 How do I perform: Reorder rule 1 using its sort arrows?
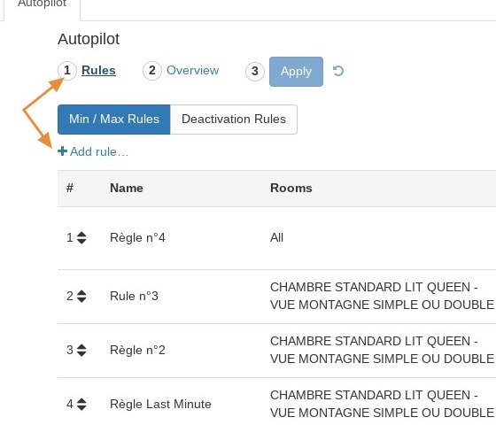coord(81,238)
